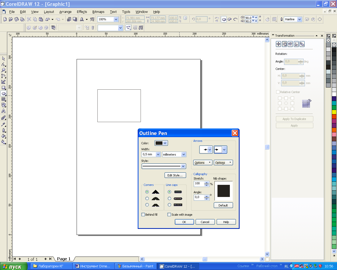Open the Effects menu

82,12
